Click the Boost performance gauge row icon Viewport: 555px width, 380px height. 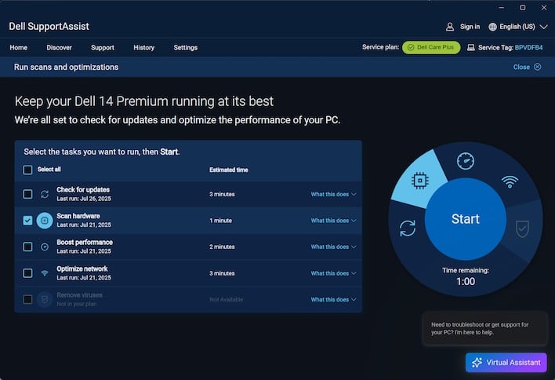[x=45, y=247]
